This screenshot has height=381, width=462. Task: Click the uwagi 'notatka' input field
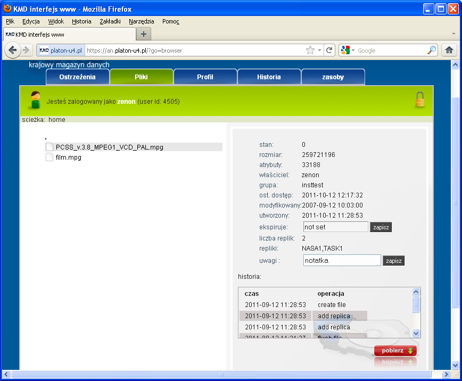click(342, 261)
